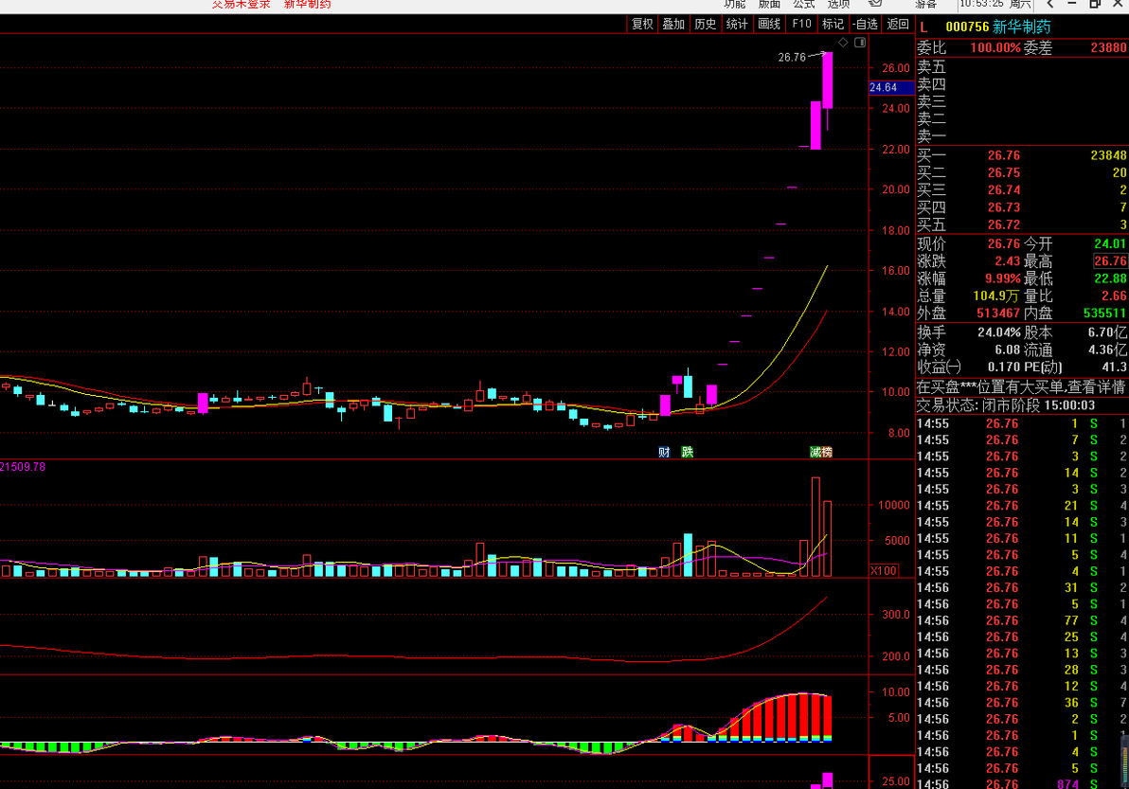1129x789 pixels.
Task: Click the 叠加 overlay button
Action: (673, 24)
